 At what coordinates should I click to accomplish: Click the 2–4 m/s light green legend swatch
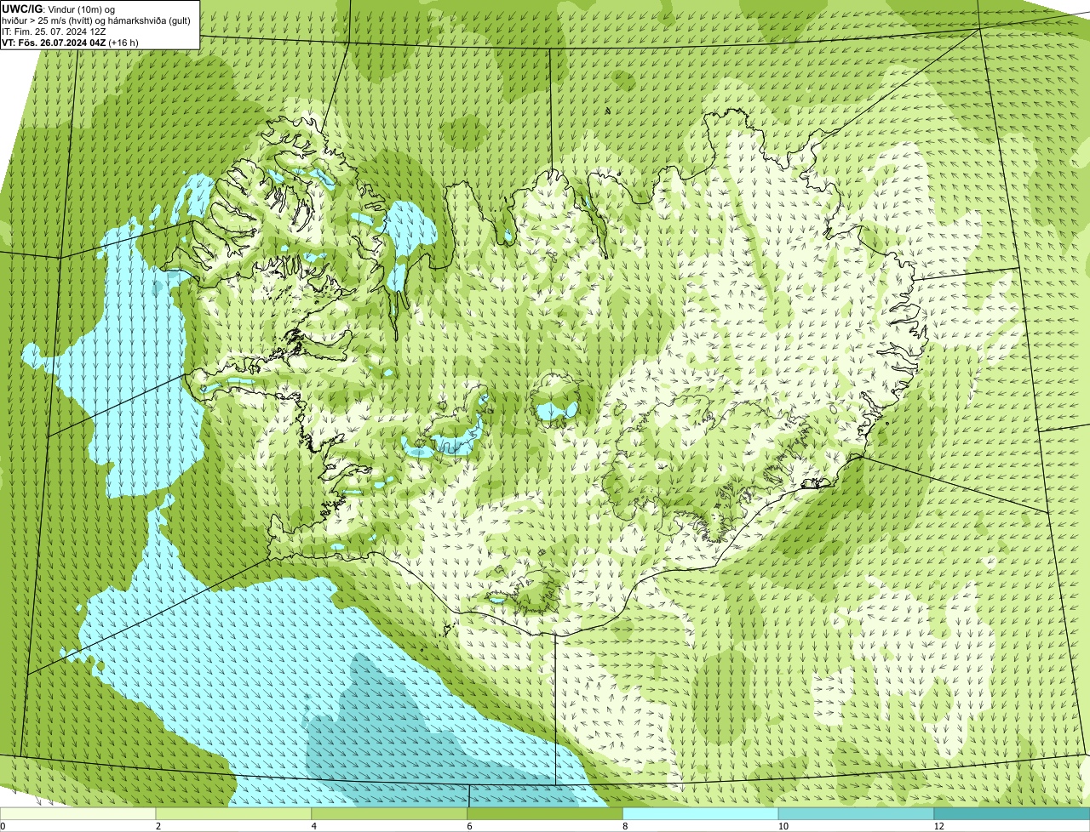pyautogui.click(x=234, y=813)
